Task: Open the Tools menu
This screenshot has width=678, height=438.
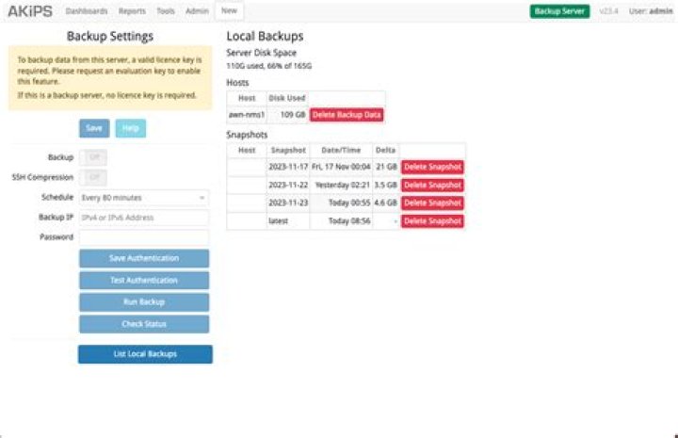Action: (166, 11)
